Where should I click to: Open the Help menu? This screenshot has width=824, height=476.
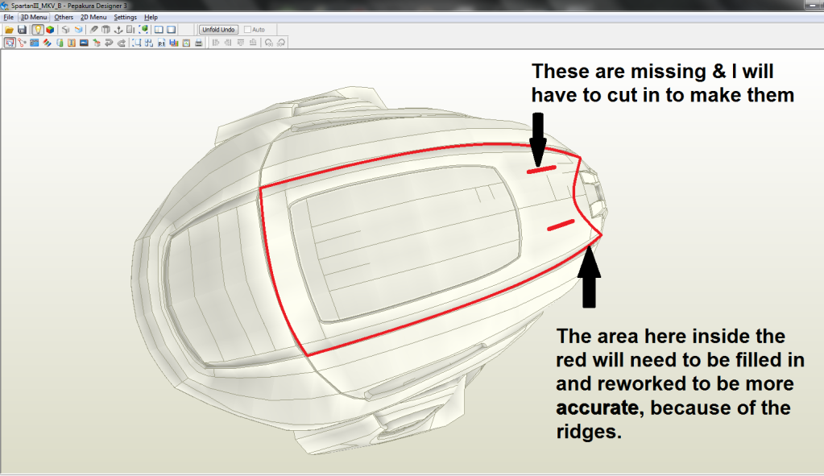pyautogui.click(x=151, y=18)
